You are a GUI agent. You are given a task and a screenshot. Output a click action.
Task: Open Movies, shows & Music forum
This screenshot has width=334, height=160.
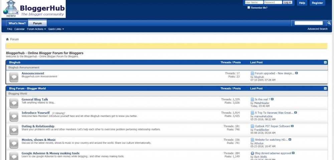coord(39,140)
